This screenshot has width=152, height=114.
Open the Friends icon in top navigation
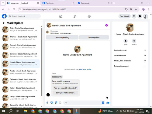[x=75, y=16]
